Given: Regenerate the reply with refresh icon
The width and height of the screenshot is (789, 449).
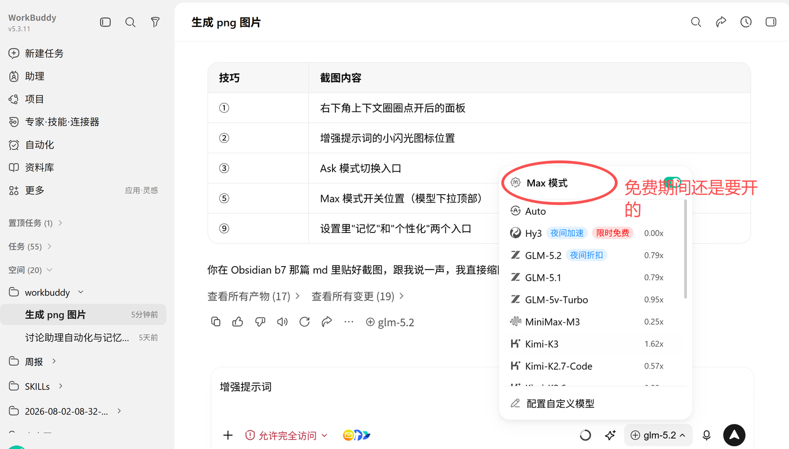Looking at the screenshot, I should [304, 322].
